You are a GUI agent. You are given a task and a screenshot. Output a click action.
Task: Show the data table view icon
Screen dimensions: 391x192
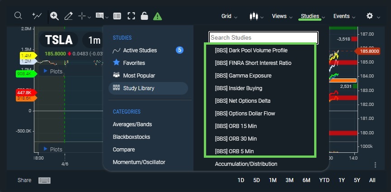tap(117, 16)
